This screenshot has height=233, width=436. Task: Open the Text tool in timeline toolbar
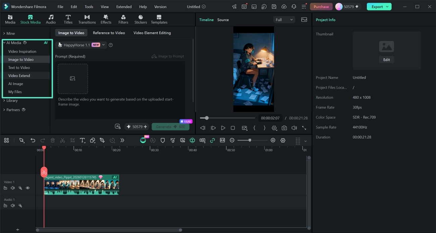(x=82, y=140)
